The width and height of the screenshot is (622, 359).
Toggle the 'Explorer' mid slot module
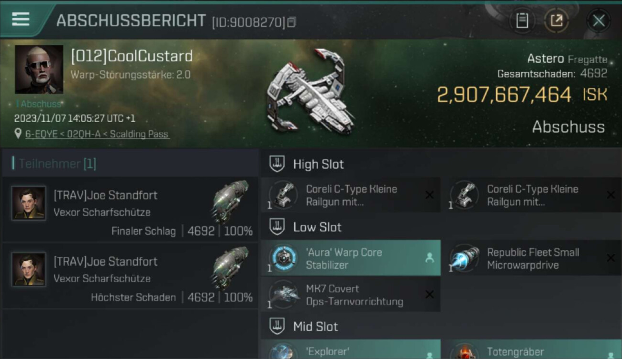pyautogui.click(x=351, y=349)
